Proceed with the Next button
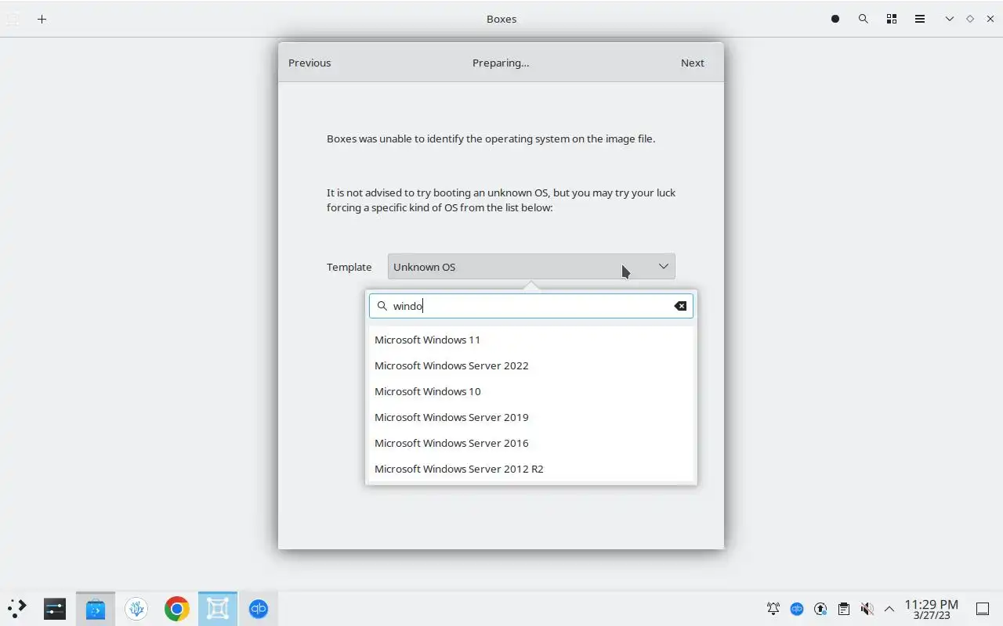This screenshot has width=1003, height=626. [693, 63]
